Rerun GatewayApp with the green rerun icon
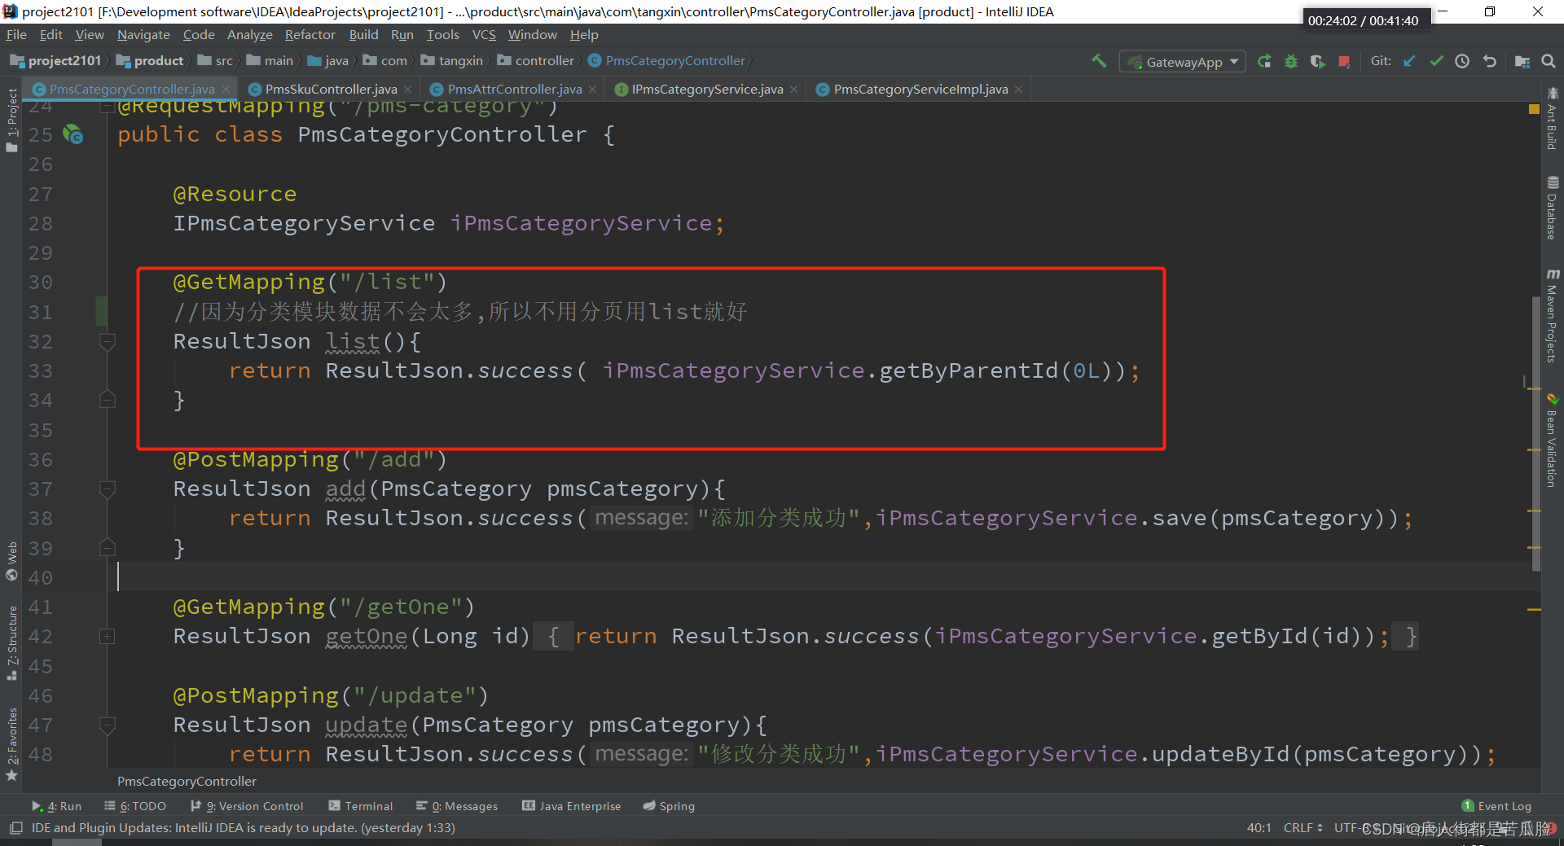 coord(1264,61)
